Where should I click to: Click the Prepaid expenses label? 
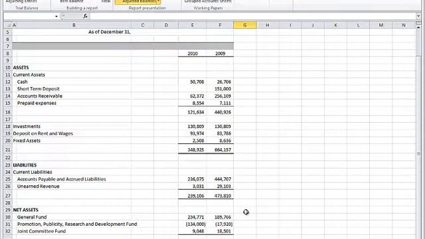(x=37, y=103)
